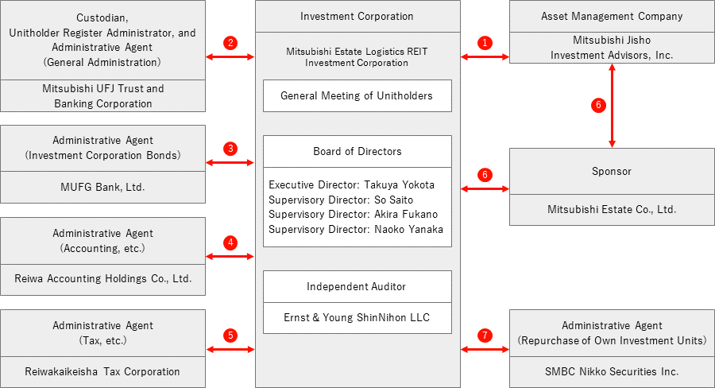Select the Asset Management Company header
Image resolution: width=715 pixels, height=388 pixels.
(x=612, y=17)
